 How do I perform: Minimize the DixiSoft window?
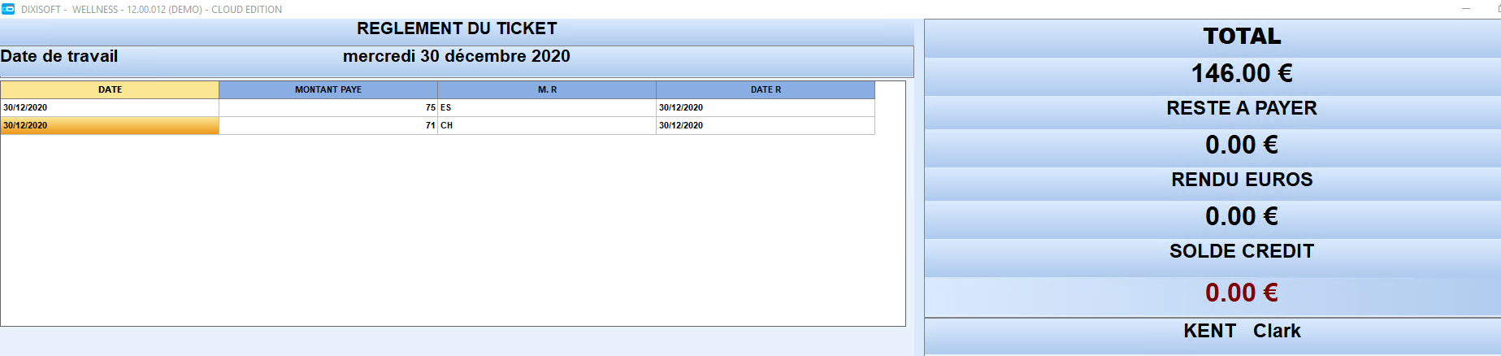click(1466, 9)
